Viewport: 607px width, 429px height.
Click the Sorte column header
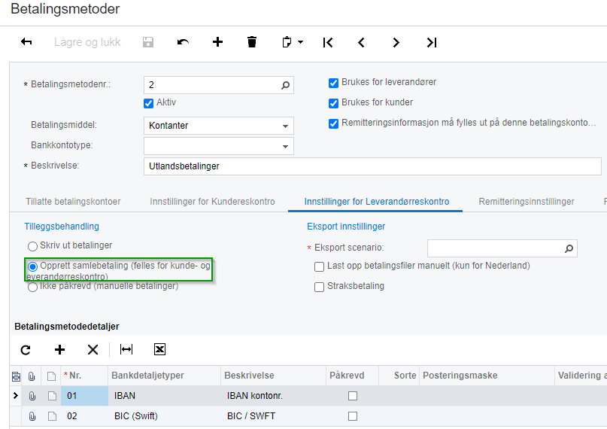[399, 376]
